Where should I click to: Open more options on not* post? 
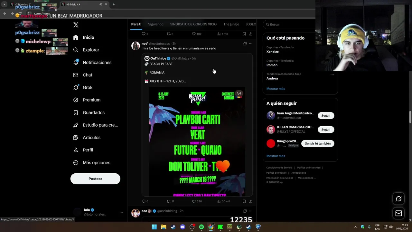(251, 44)
